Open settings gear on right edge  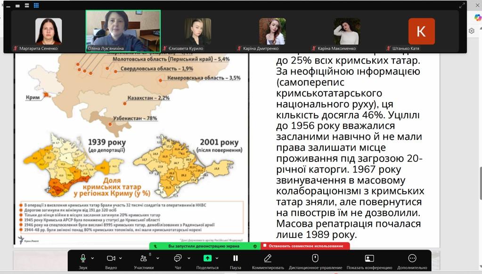click(x=472, y=31)
